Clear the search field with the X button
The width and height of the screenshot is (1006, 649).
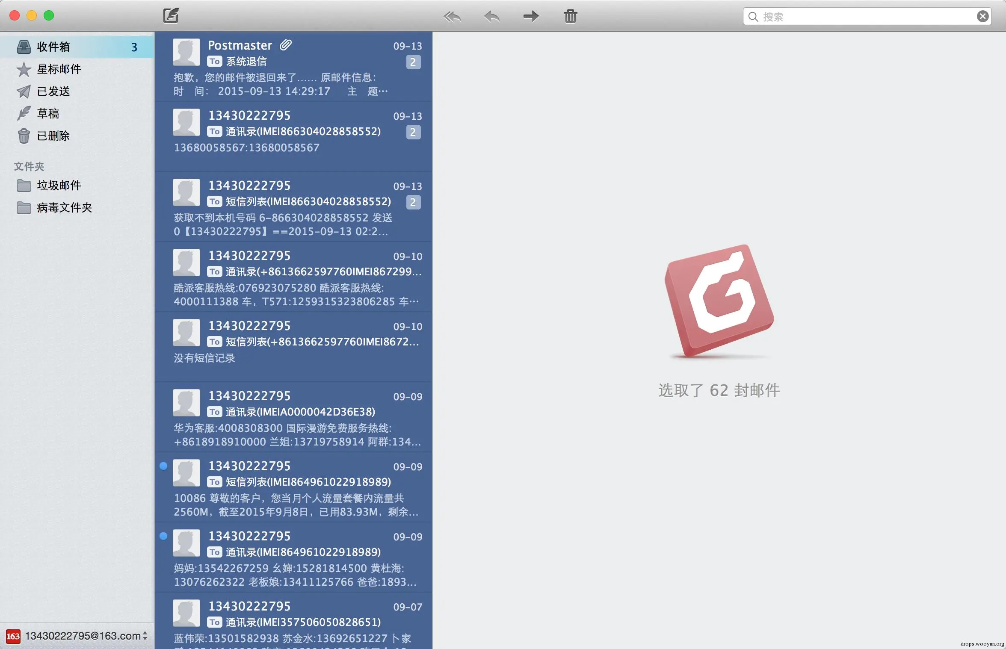[x=982, y=17]
